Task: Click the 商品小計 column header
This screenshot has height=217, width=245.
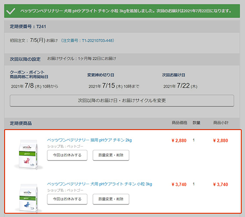Action: click(x=221, y=123)
